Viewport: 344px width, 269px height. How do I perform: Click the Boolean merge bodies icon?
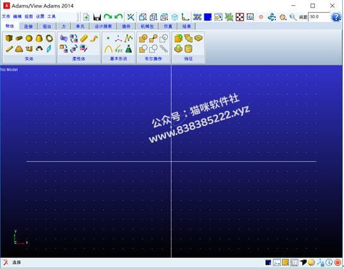[153, 38]
